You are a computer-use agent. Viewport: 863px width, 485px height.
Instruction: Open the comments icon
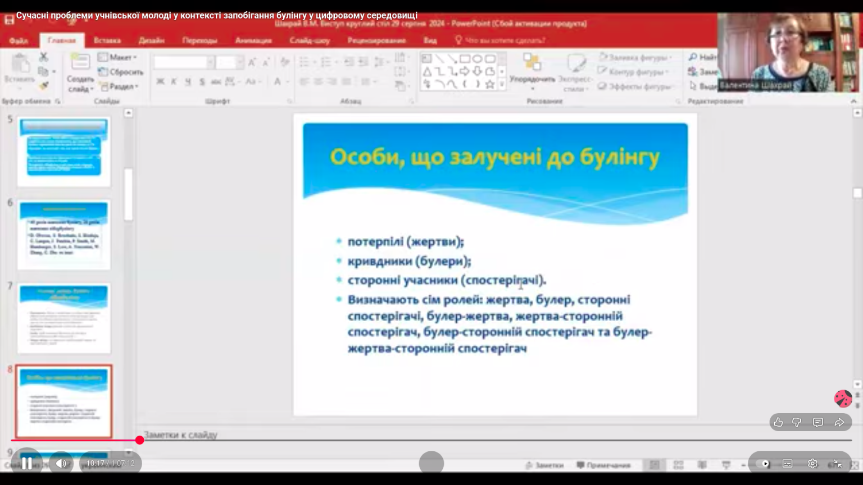818,422
